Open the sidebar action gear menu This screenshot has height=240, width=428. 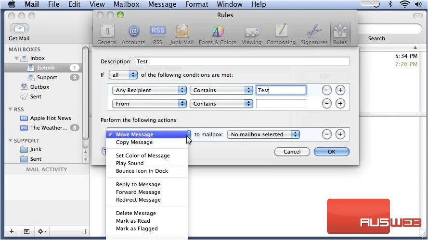pos(42,231)
